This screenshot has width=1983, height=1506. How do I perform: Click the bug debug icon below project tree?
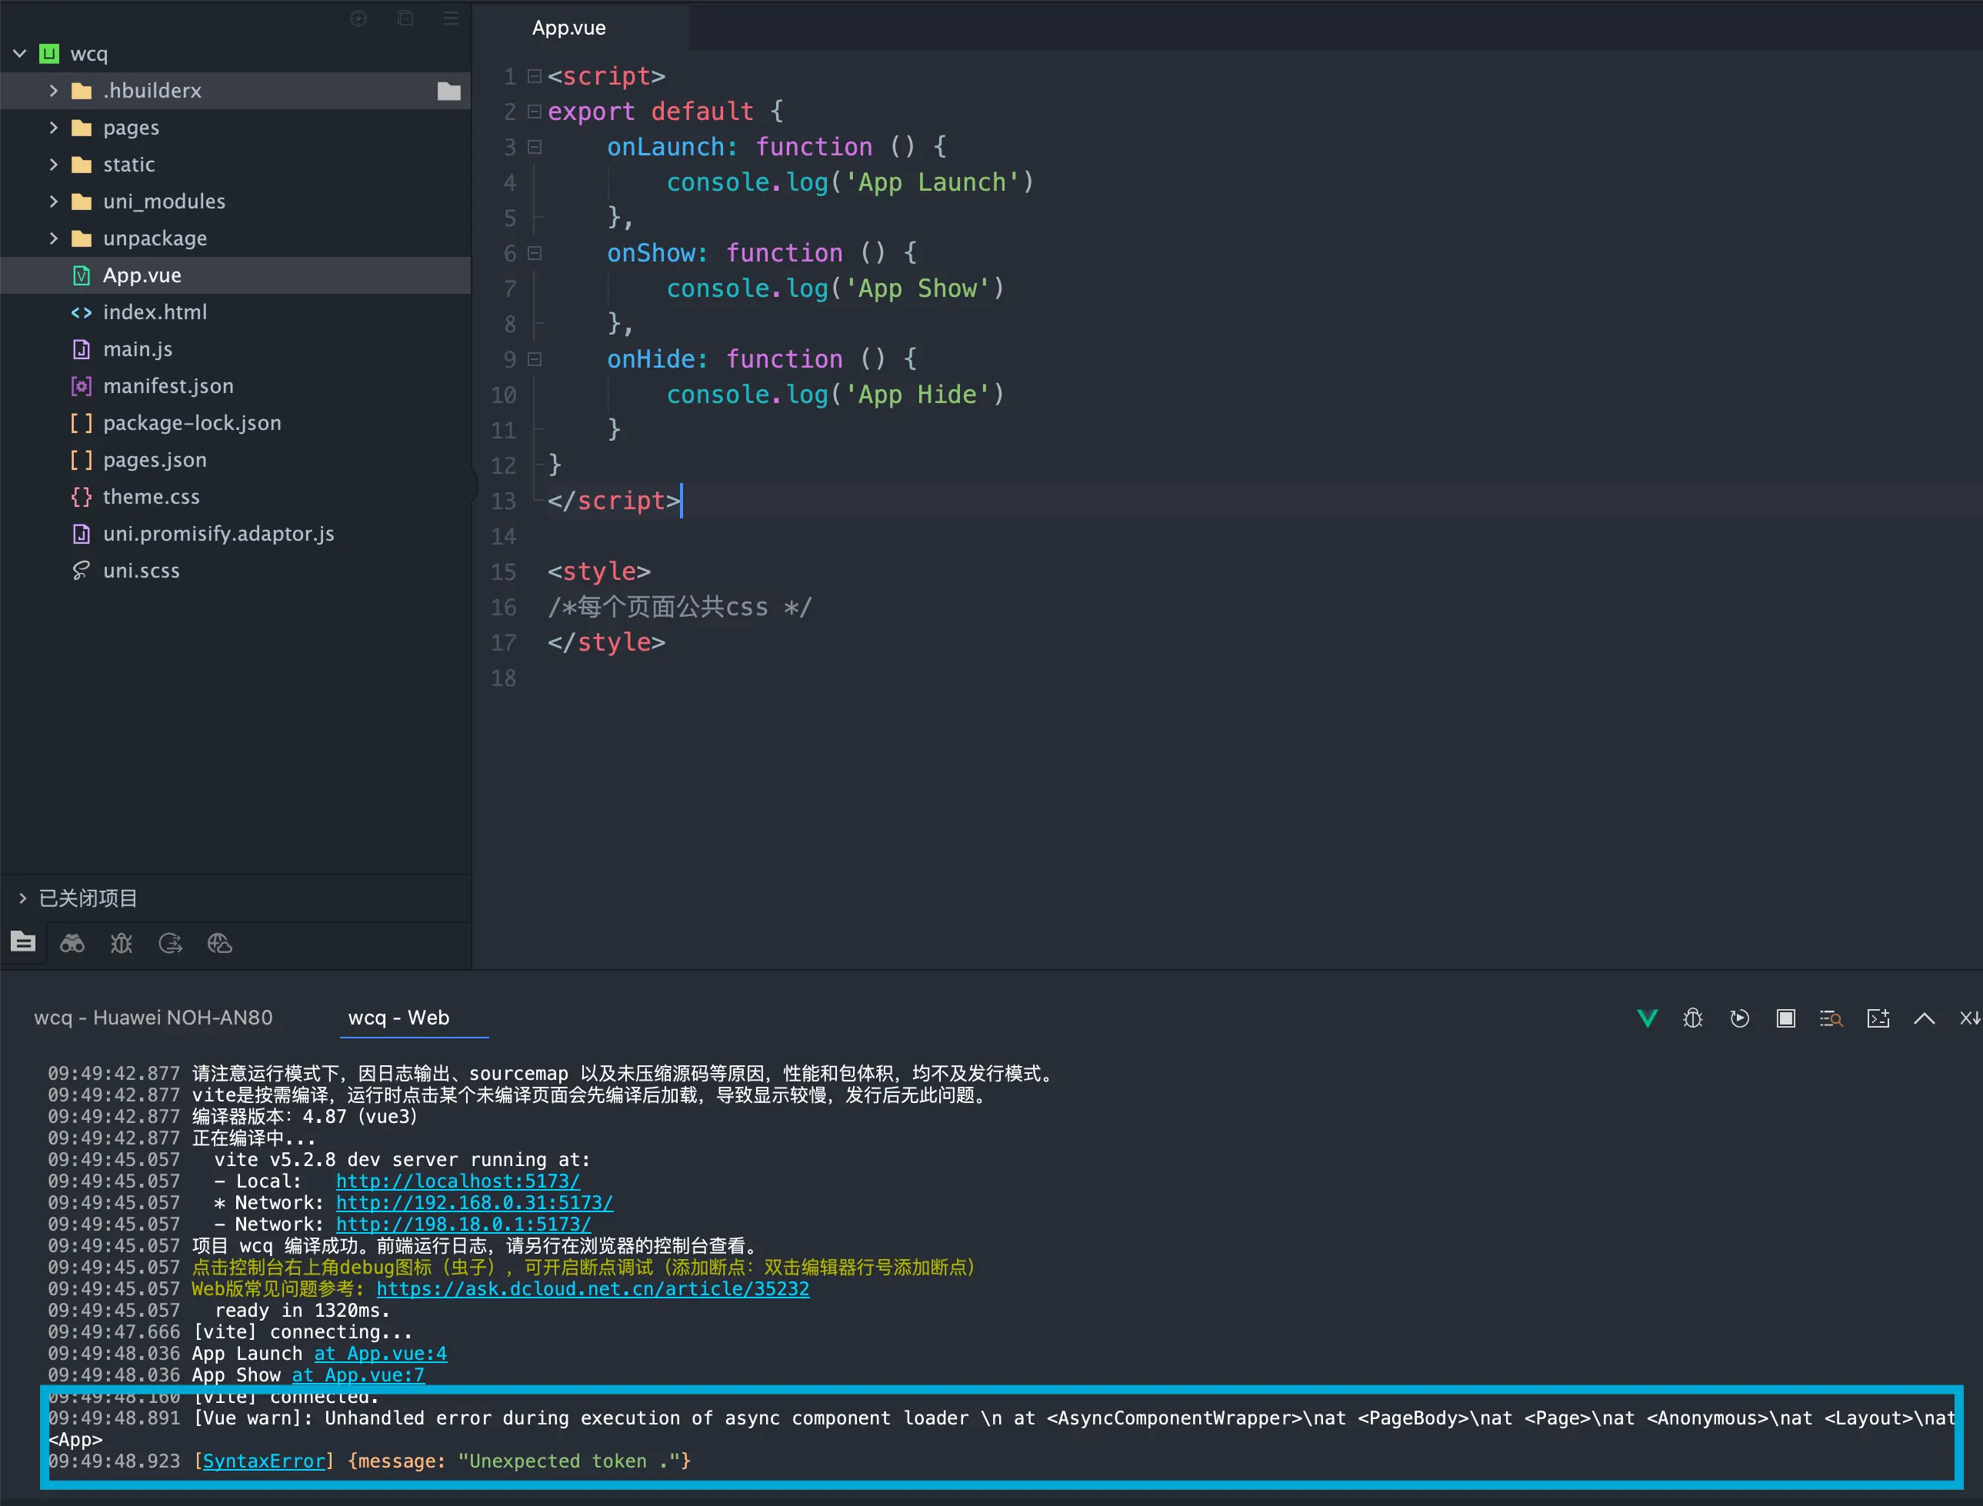121,943
